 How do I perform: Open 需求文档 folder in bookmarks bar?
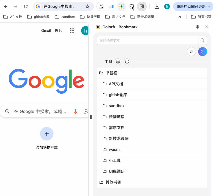[x=115, y=17]
